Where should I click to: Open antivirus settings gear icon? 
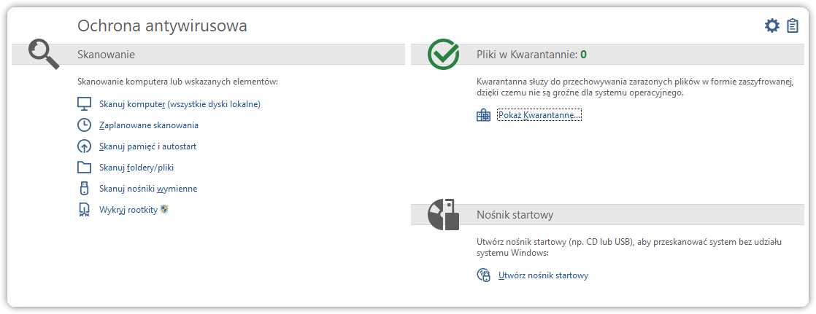(771, 25)
